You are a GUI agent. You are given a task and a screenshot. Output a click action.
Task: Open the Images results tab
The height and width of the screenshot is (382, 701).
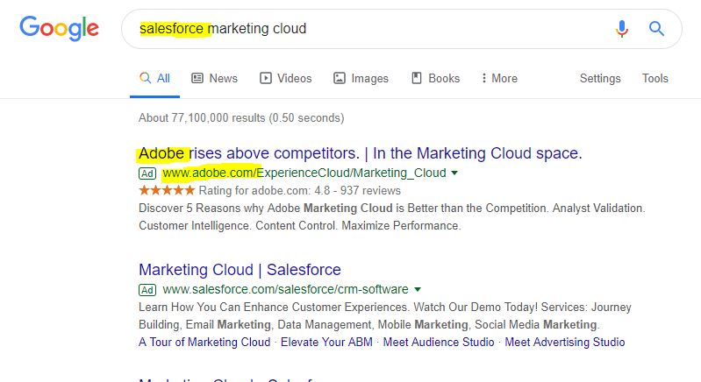pos(361,78)
